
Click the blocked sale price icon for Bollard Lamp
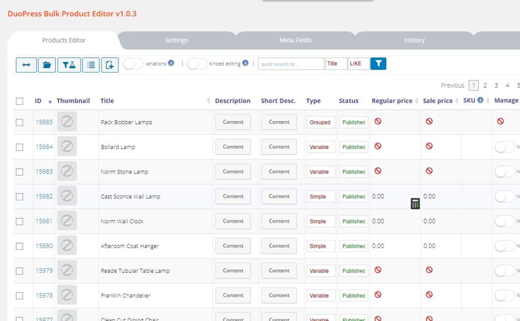coord(429,146)
